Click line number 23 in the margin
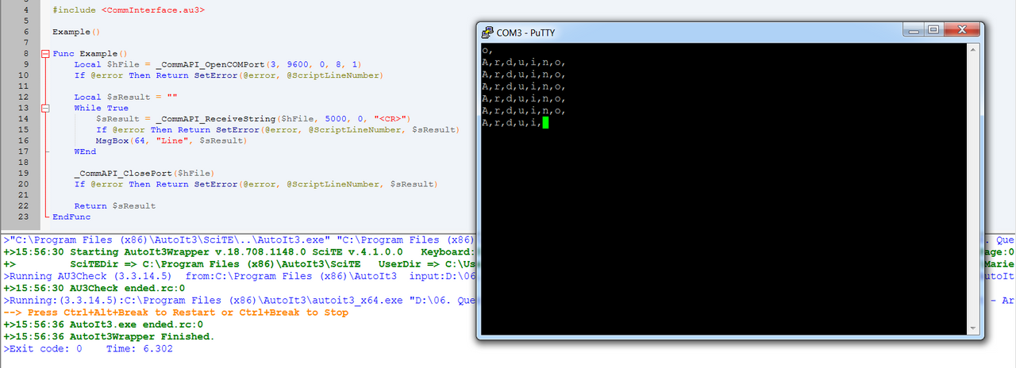The width and height of the screenshot is (1016, 368). (x=23, y=217)
